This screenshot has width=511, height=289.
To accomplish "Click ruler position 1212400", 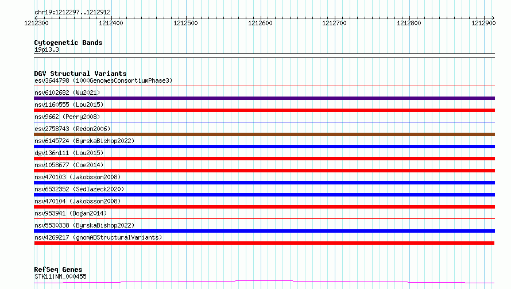I will click(x=111, y=23).
